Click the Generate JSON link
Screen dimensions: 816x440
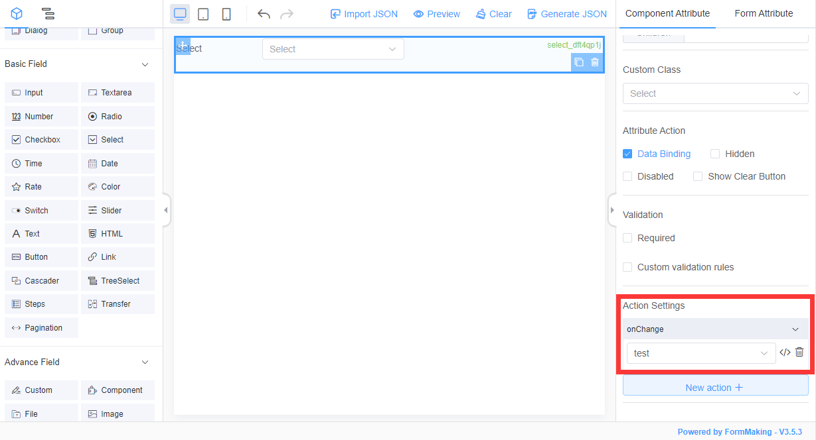click(x=566, y=13)
